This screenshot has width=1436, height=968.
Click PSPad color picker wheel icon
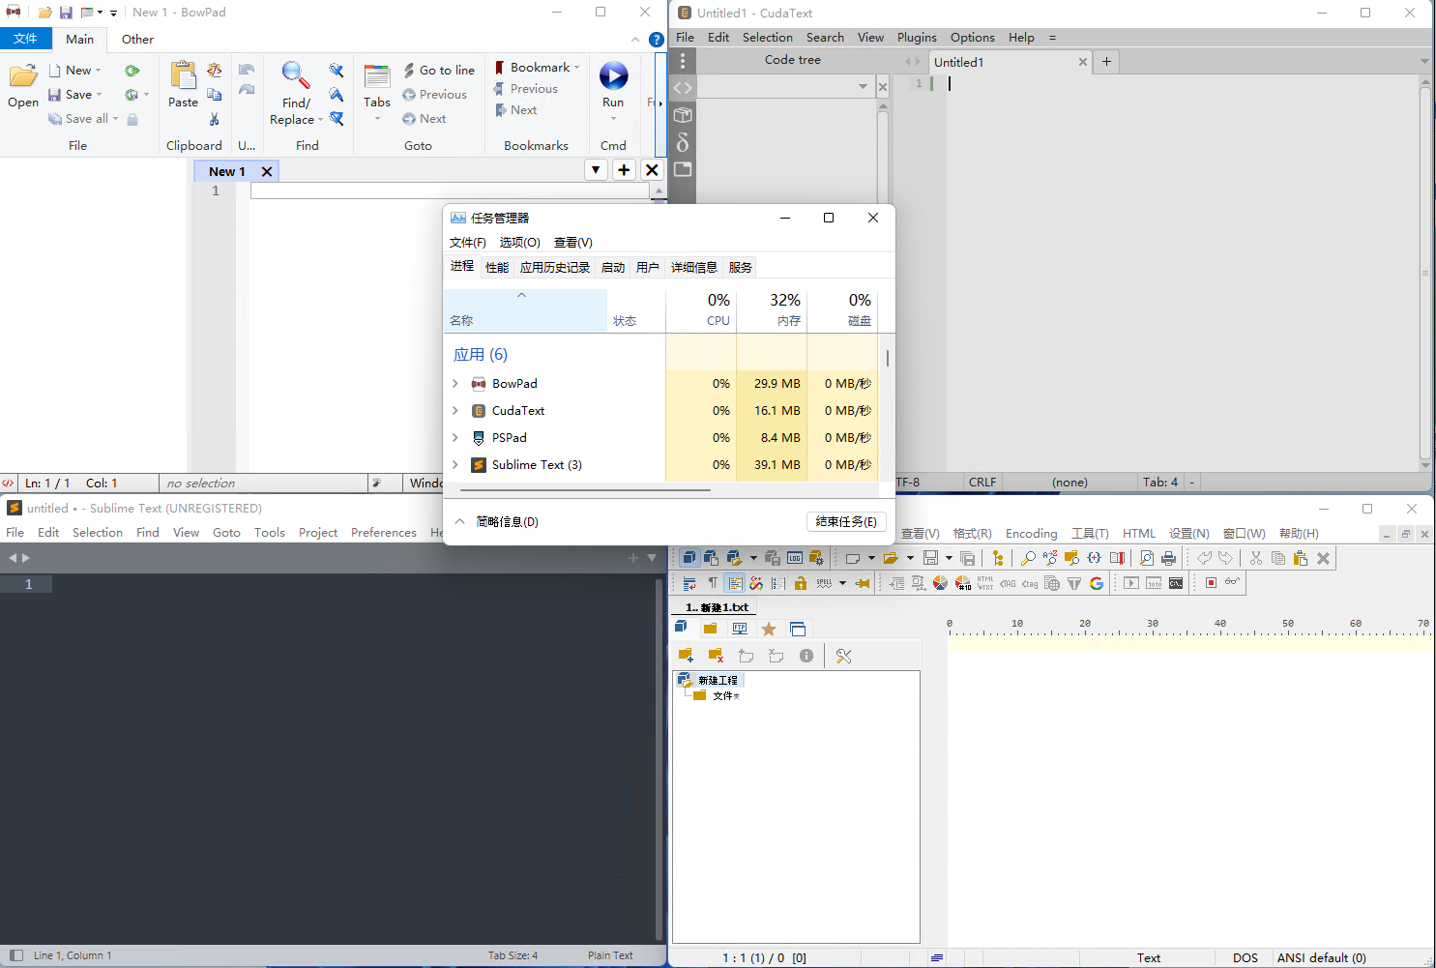click(940, 583)
